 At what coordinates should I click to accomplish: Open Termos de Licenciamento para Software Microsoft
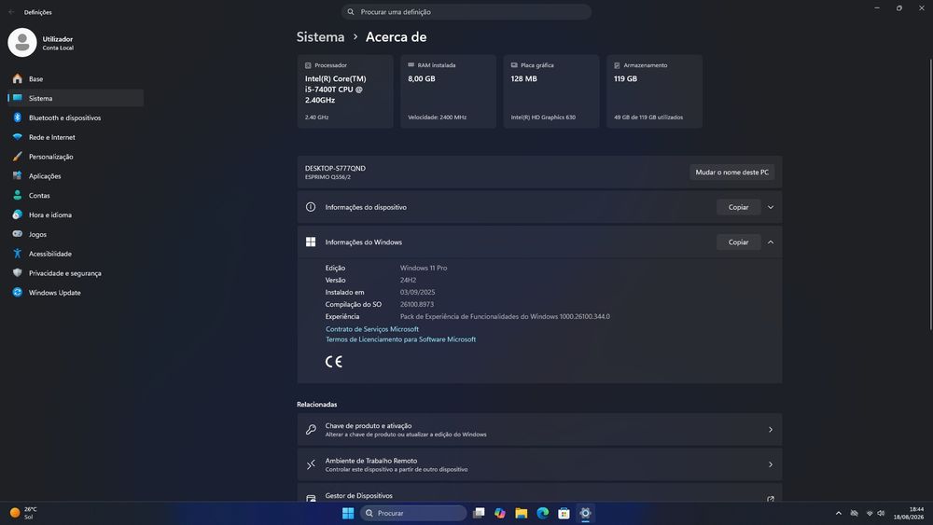tap(400, 339)
